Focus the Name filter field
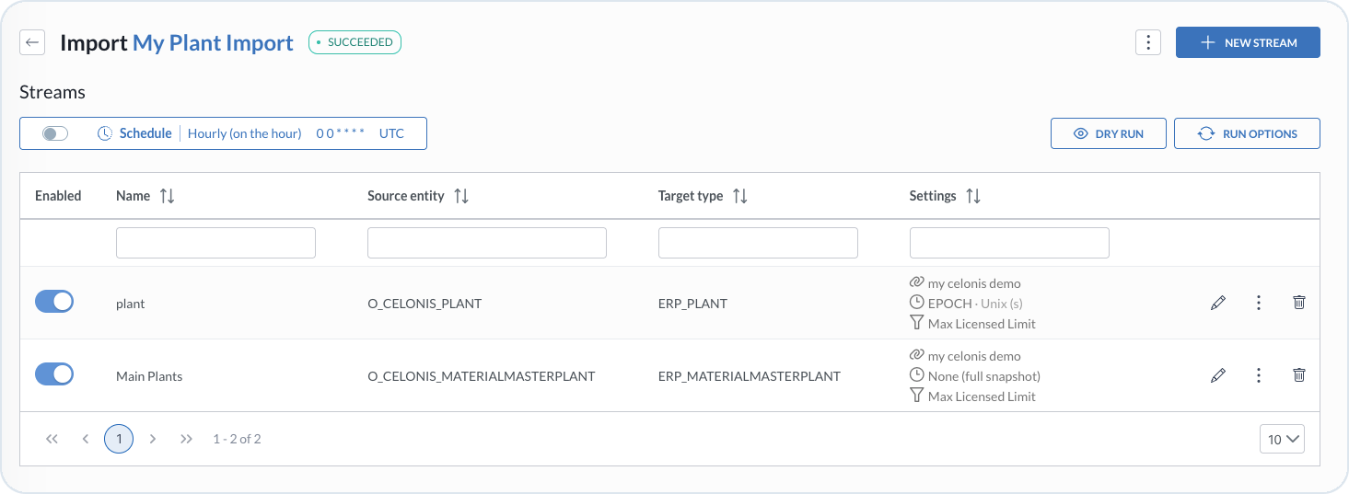Viewport: 1349px width, 494px height. tap(215, 243)
